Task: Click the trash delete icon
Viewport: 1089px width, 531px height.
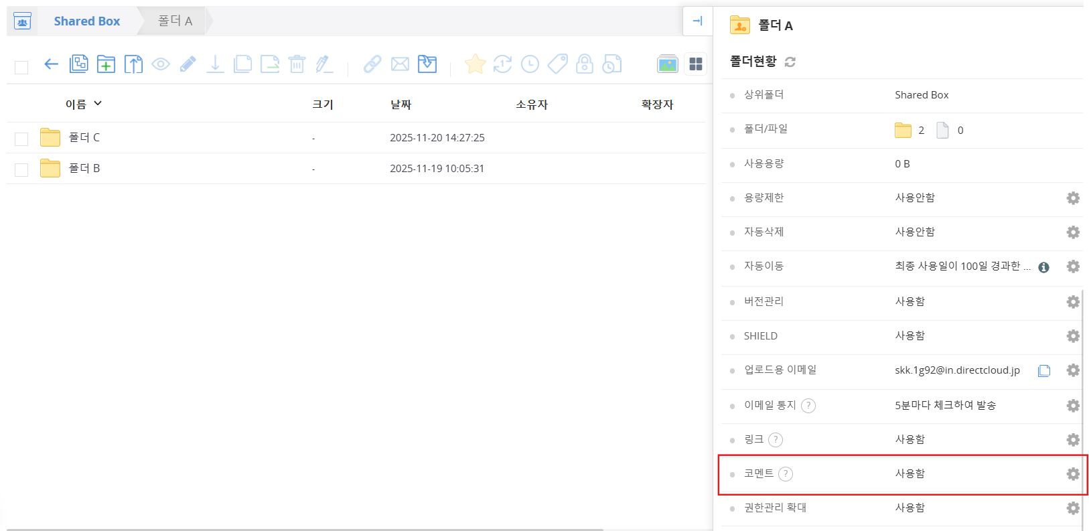Action: point(297,64)
